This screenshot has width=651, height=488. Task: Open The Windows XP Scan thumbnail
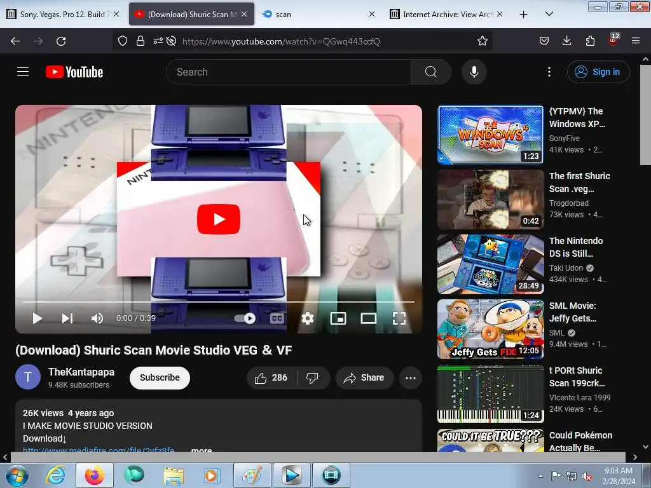[490, 135]
